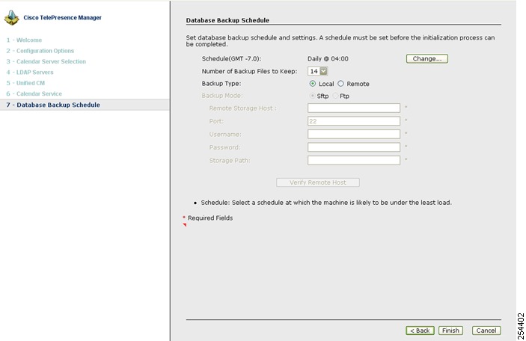Go to previous step with Back
This screenshot has height=341, width=526.
420,331
